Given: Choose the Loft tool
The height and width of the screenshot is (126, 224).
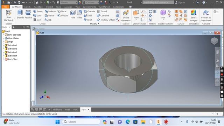Looking at the screenshot, I should pos(37,15).
